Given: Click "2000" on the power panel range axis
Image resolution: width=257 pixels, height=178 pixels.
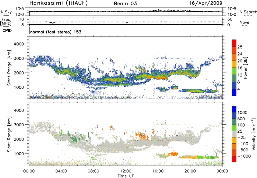Looking at the screenshot, I should pyautogui.click(x=19, y=73).
